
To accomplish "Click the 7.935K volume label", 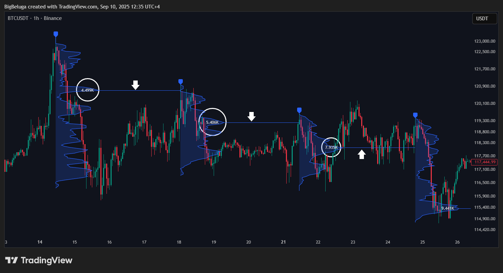I will pyautogui.click(x=331, y=147).
